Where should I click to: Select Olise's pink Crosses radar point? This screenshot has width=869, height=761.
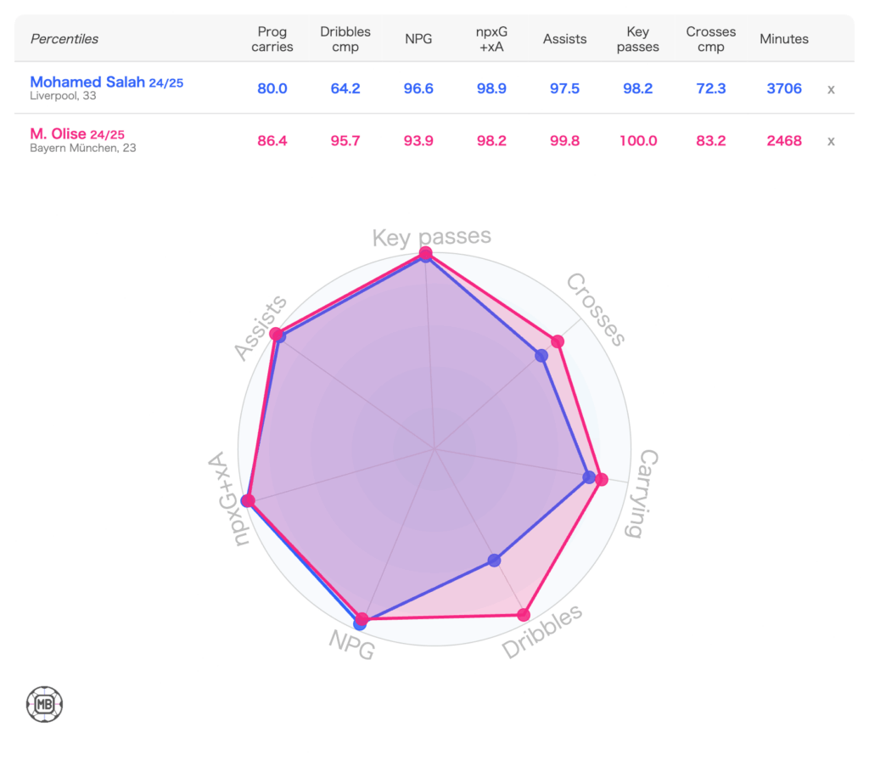pyautogui.click(x=558, y=341)
